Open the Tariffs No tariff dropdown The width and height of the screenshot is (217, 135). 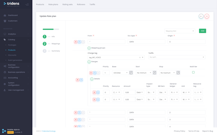click(x=177, y=57)
